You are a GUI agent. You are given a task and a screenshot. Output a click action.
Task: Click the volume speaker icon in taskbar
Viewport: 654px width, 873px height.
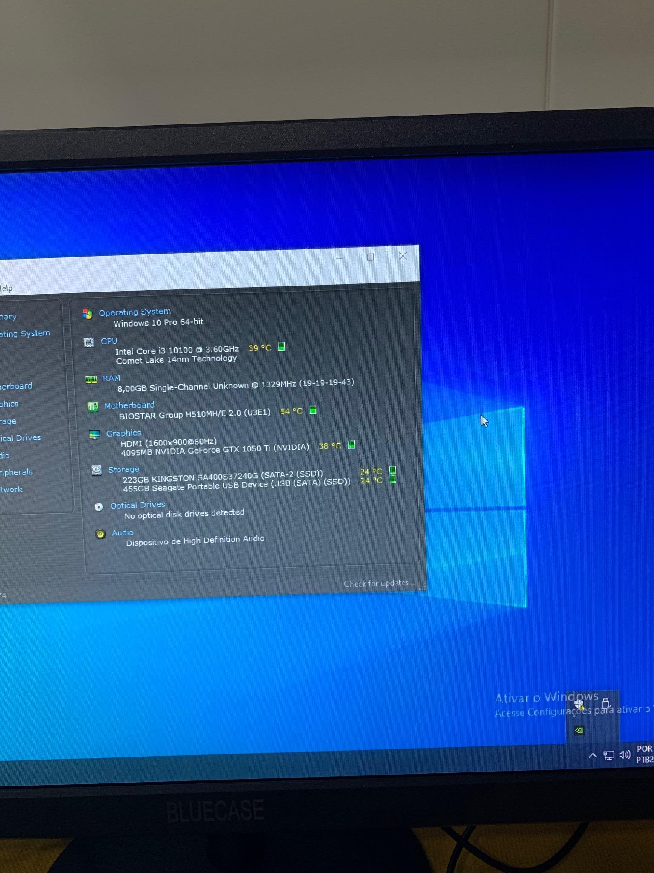625,755
